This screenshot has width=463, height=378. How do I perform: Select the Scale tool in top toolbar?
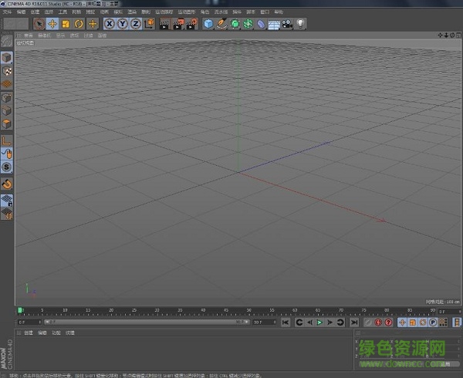66,24
